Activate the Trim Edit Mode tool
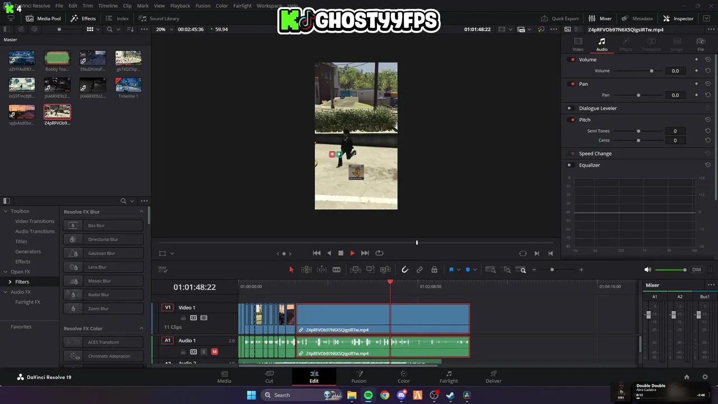718x404 pixels. pyautogui.click(x=306, y=270)
